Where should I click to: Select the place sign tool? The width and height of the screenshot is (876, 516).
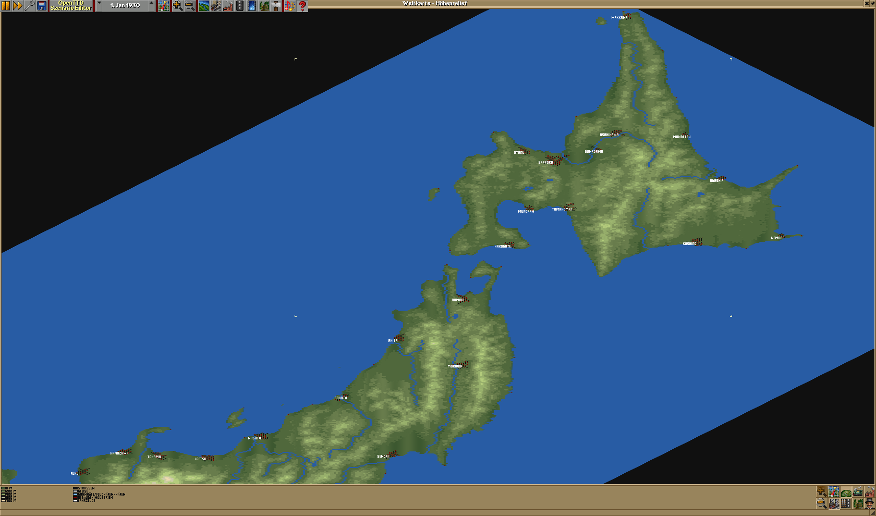(x=276, y=6)
